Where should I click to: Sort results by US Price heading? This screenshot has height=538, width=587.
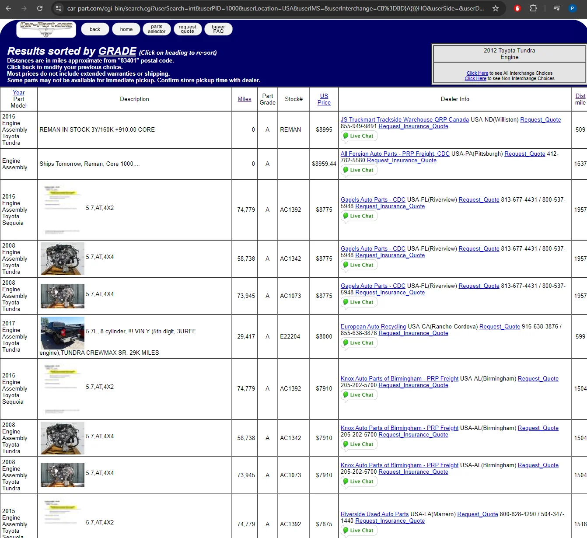point(324,99)
